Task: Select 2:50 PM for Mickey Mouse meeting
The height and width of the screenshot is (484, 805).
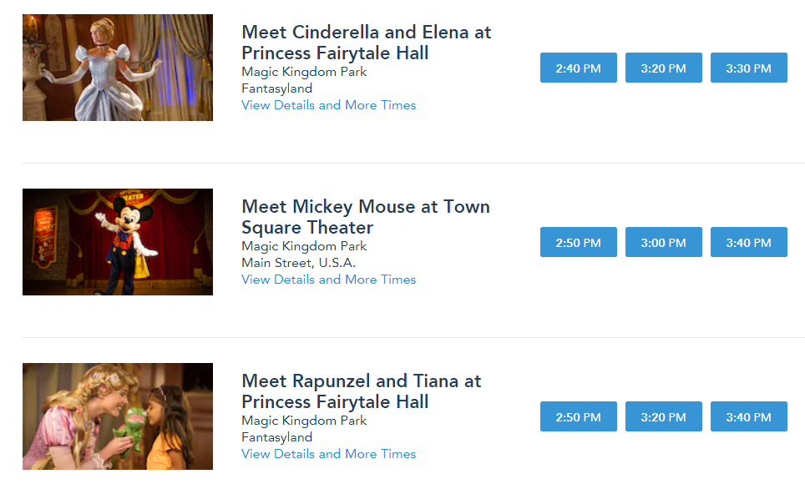Action: 579,242
